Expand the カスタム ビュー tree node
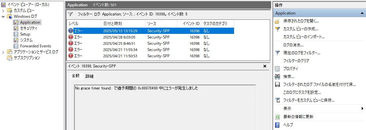Image resolution: width=366 pixels, height=130 pixels. [3, 11]
